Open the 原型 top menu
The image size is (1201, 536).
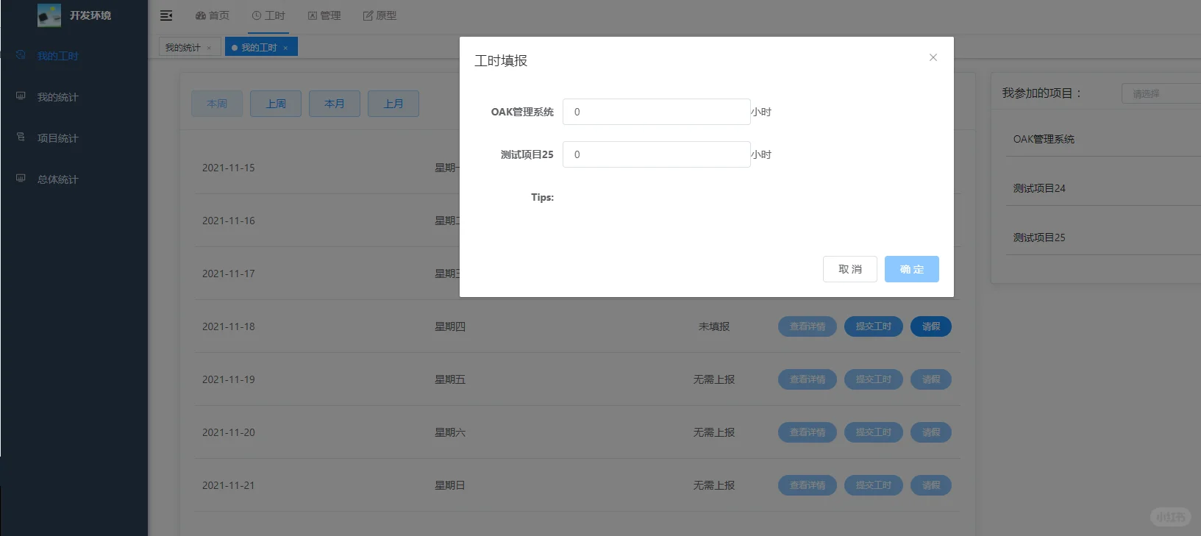(x=379, y=15)
